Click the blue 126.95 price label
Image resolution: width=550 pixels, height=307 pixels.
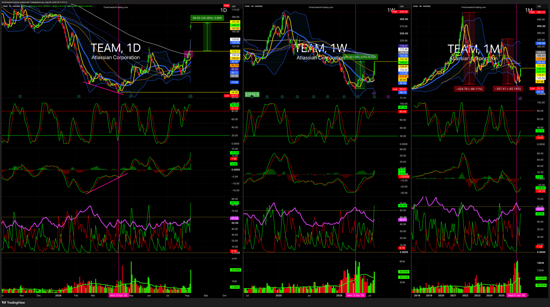[235, 43]
